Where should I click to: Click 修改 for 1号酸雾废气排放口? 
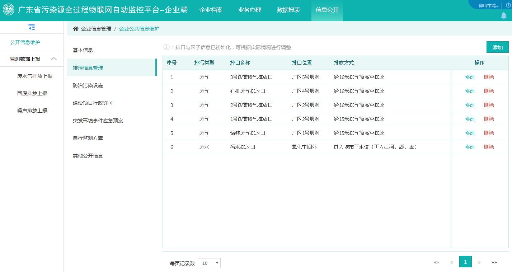(470, 119)
